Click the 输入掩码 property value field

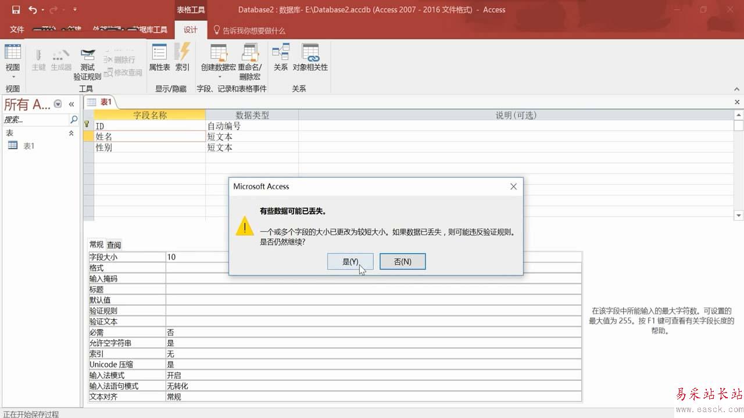tap(374, 279)
